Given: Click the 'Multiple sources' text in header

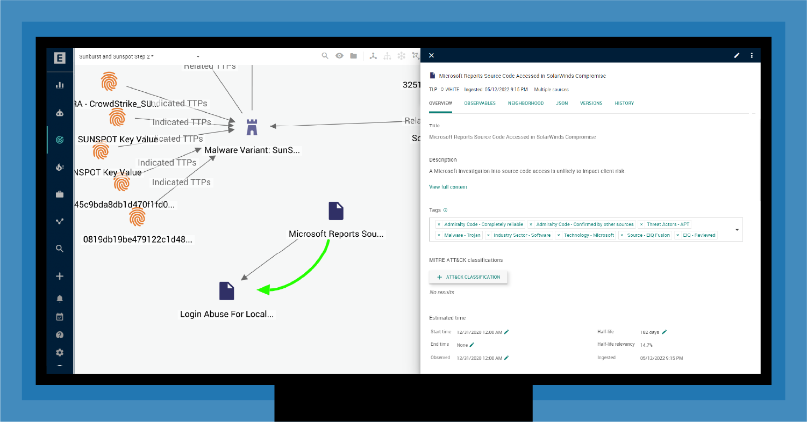Looking at the screenshot, I should coord(551,90).
